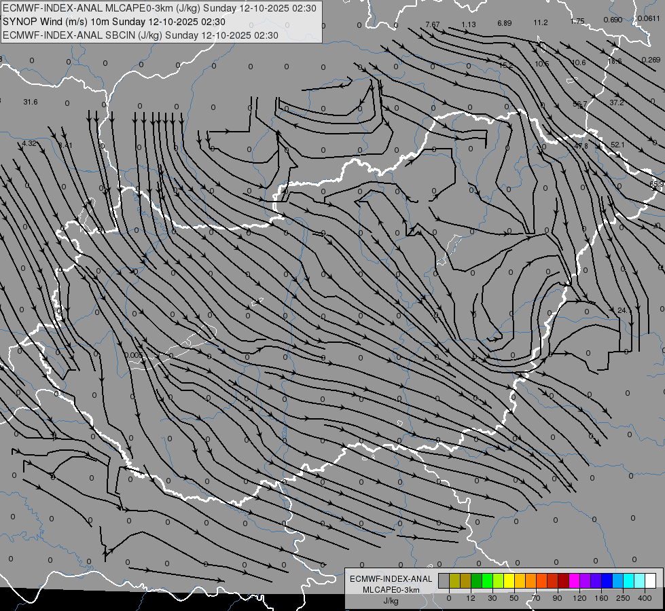The width and height of the screenshot is (665, 611).
Task: Select the lime yellow-green legend swatch
Action: [499, 580]
